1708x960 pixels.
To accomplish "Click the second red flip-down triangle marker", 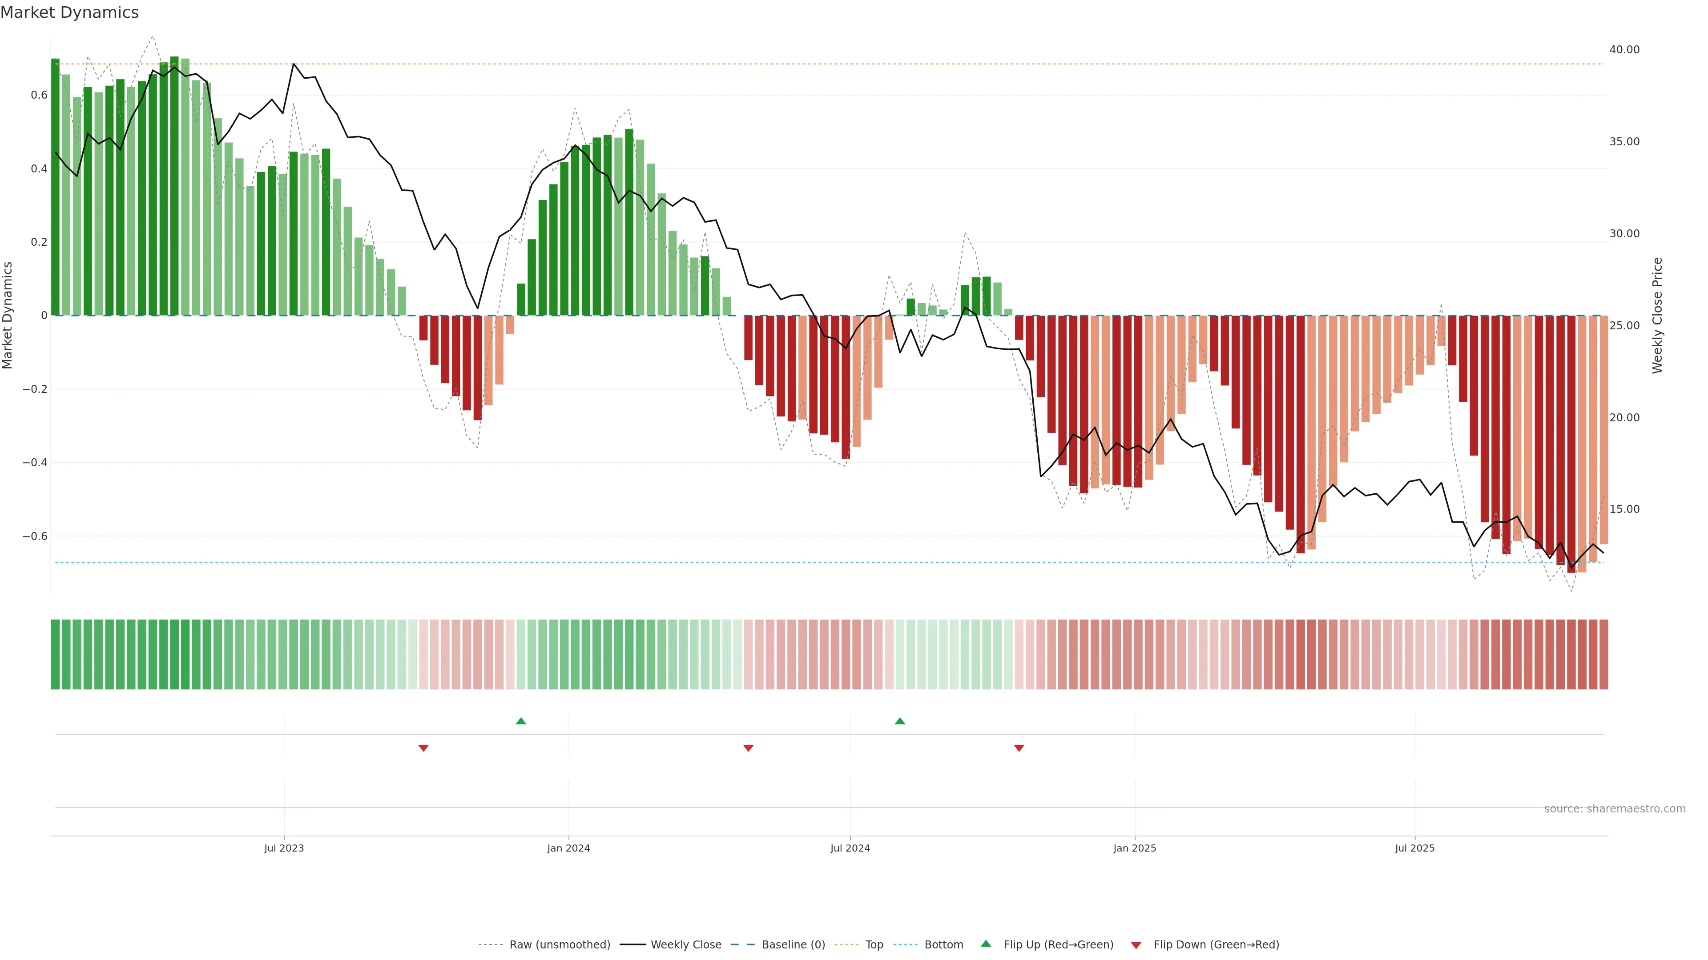I will (x=749, y=748).
